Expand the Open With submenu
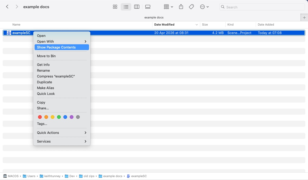 tap(62, 42)
